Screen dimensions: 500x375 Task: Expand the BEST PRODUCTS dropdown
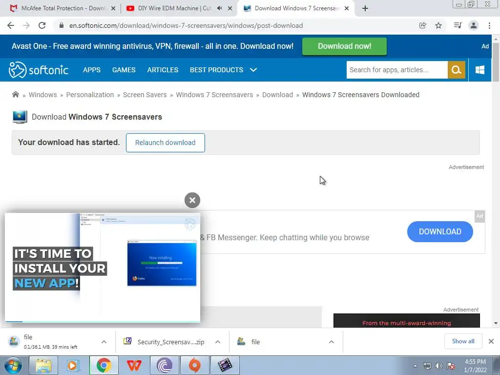point(223,70)
